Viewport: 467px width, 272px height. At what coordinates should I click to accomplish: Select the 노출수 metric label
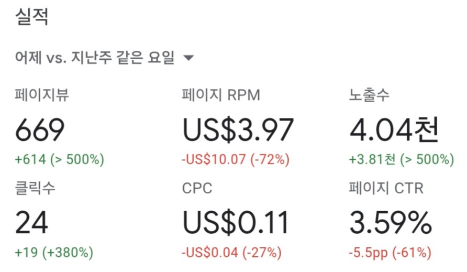(369, 95)
